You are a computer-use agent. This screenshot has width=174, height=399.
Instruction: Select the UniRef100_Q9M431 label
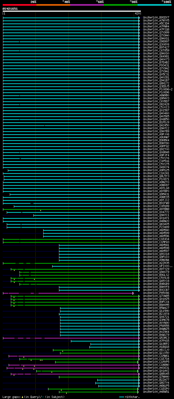tap(156, 194)
